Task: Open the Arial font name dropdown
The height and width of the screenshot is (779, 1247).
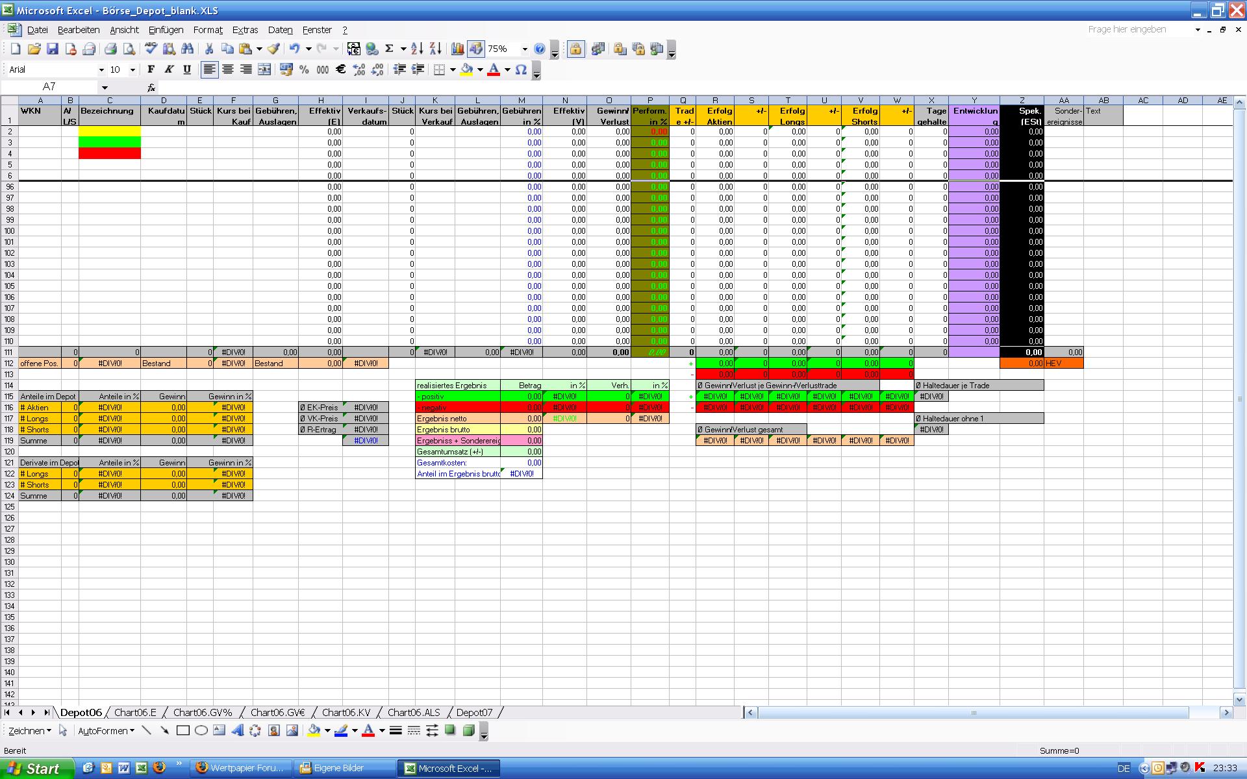Action: [101, 69]
